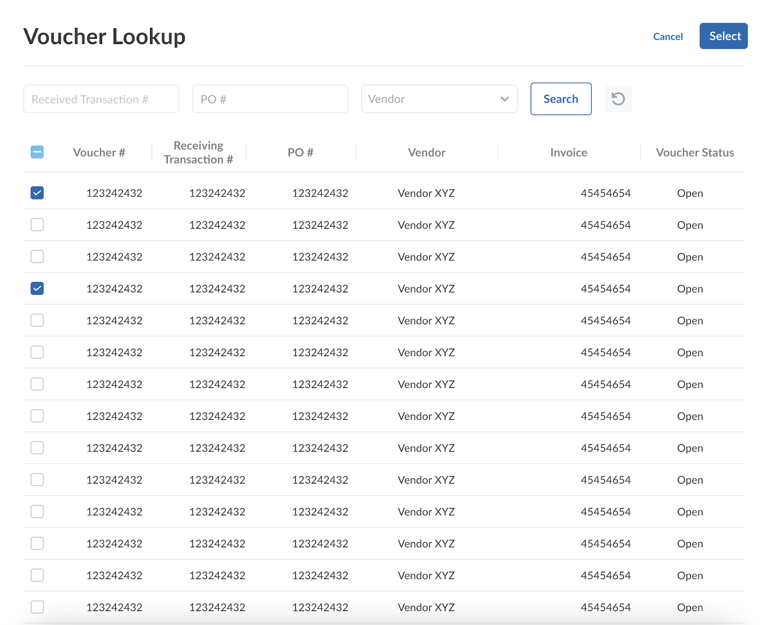Toggle the select-all header checkbox
The width and height of the screenshot is (767, 625).
37,152
